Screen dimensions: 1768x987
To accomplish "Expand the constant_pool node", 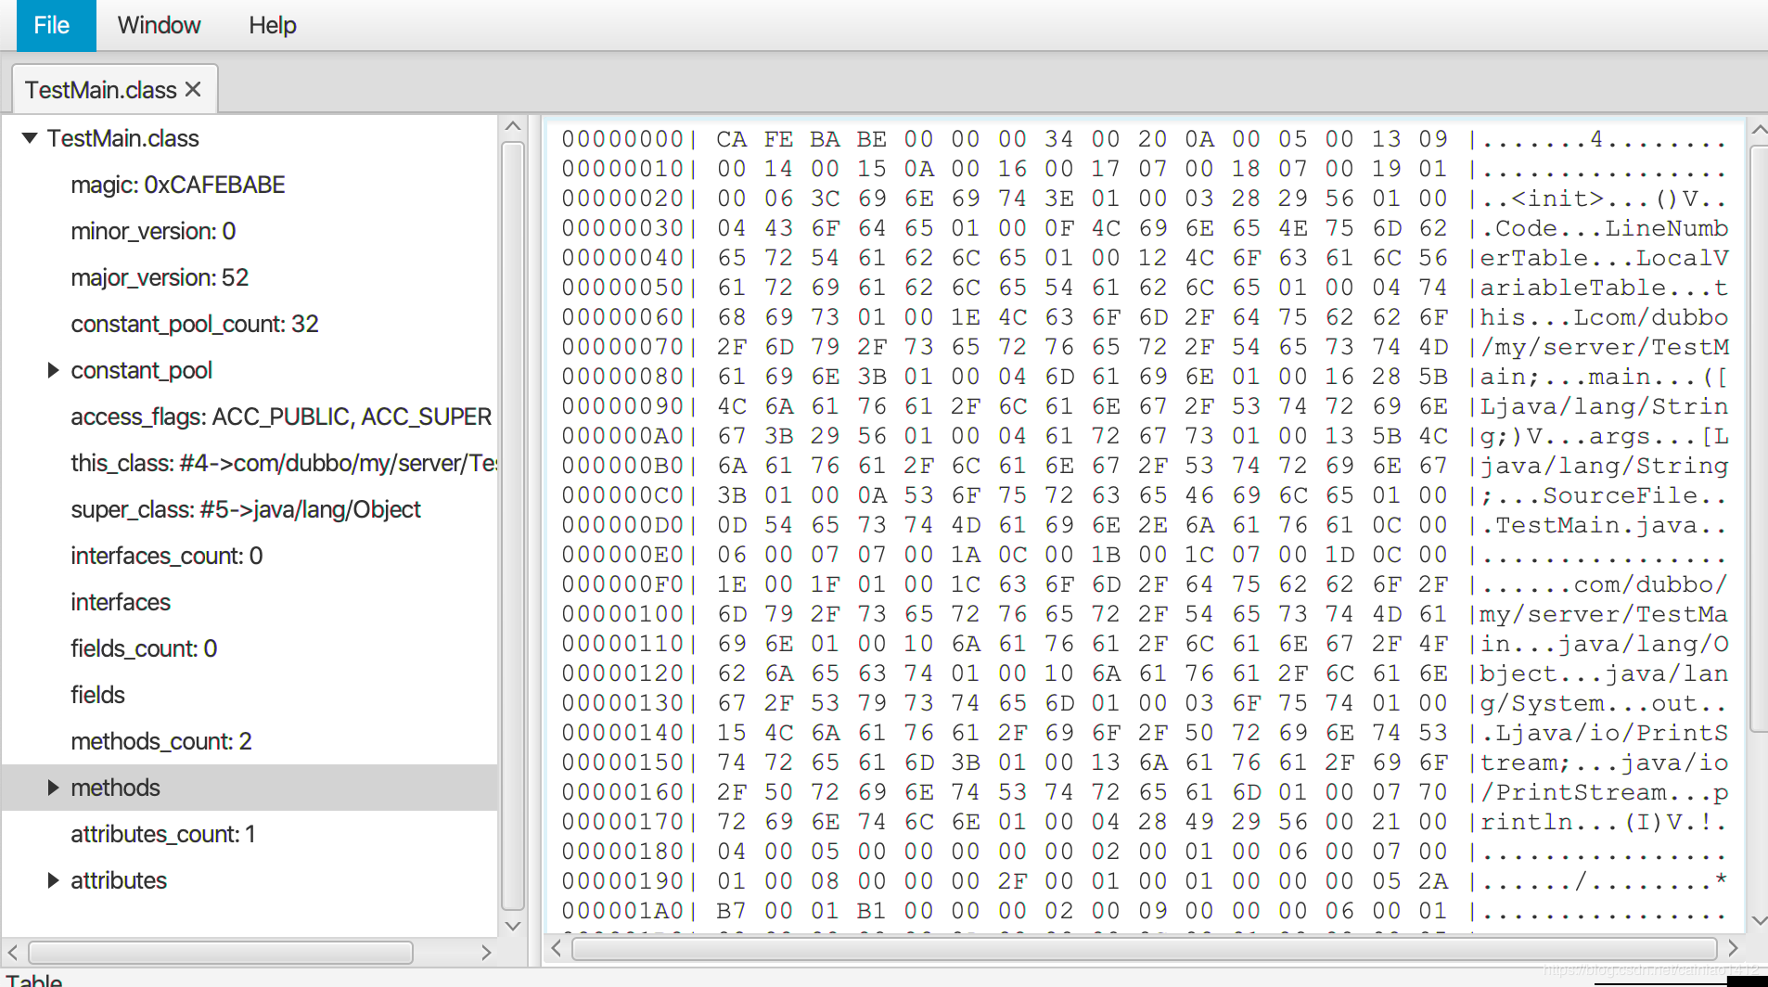I will pyautogui.click(x=54, y=370).
